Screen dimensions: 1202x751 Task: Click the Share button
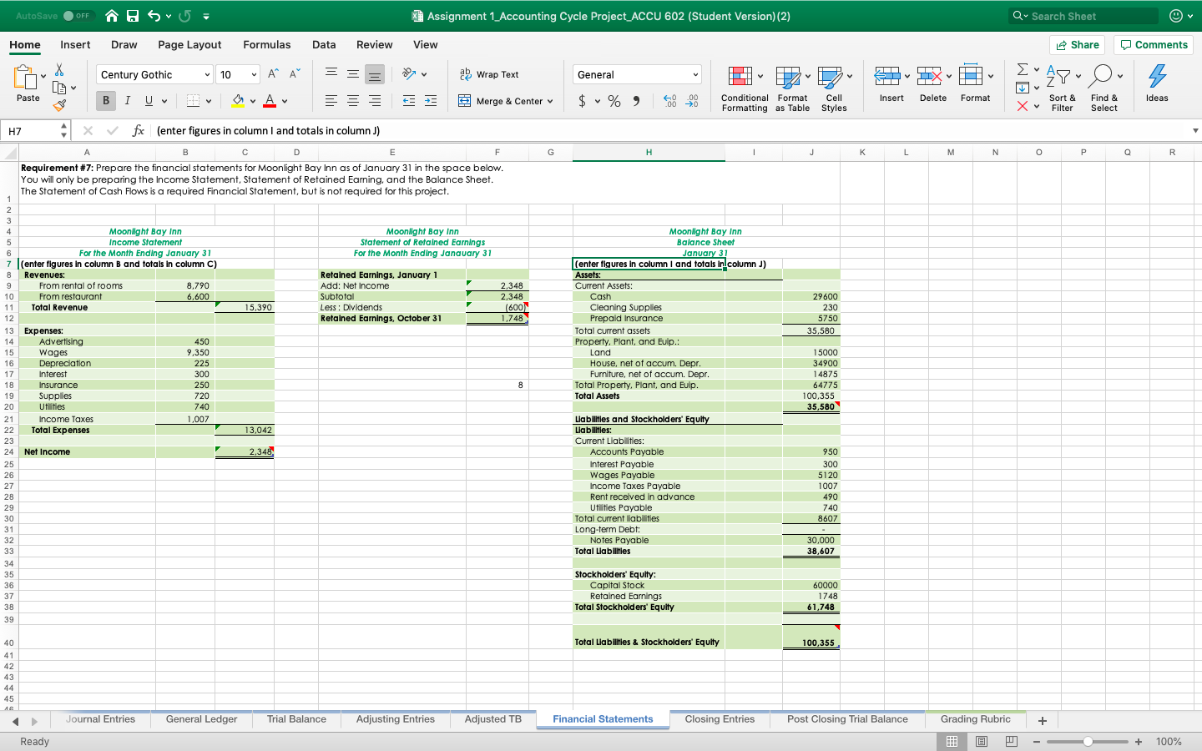point(1077,44)
